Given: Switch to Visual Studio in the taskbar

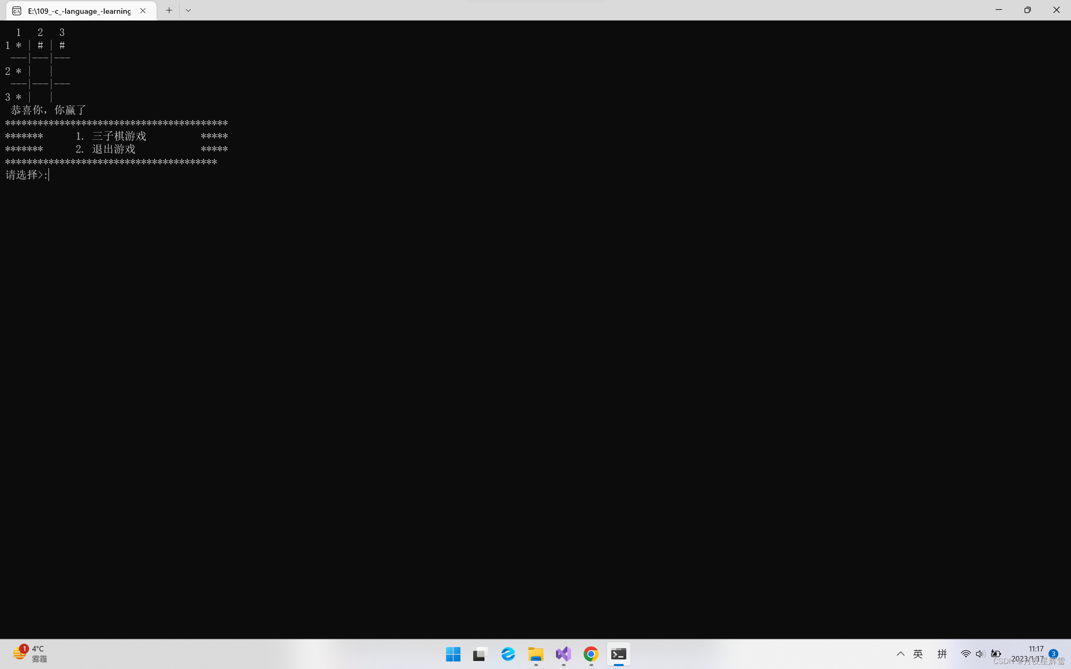Looking at the screenshot, I should [564, 654].
